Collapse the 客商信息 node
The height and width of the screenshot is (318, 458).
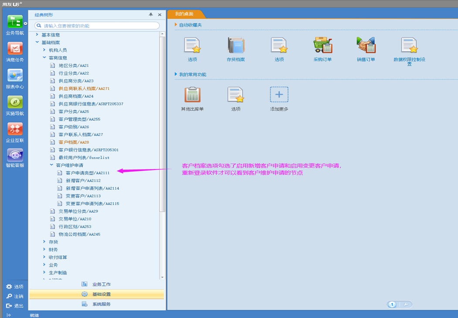(44, 58)
